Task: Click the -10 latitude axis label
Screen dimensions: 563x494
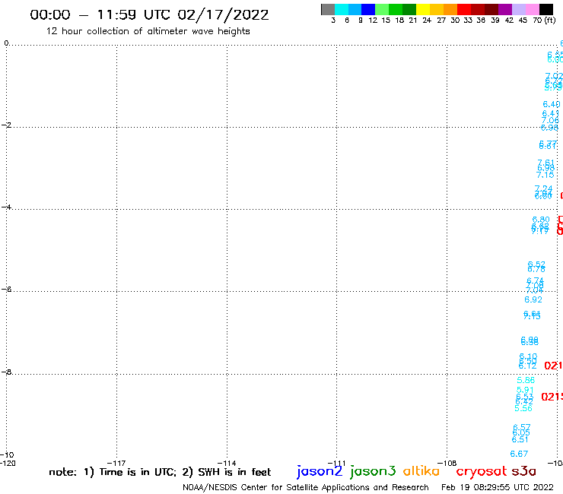Action: click(x=7, y=454)
